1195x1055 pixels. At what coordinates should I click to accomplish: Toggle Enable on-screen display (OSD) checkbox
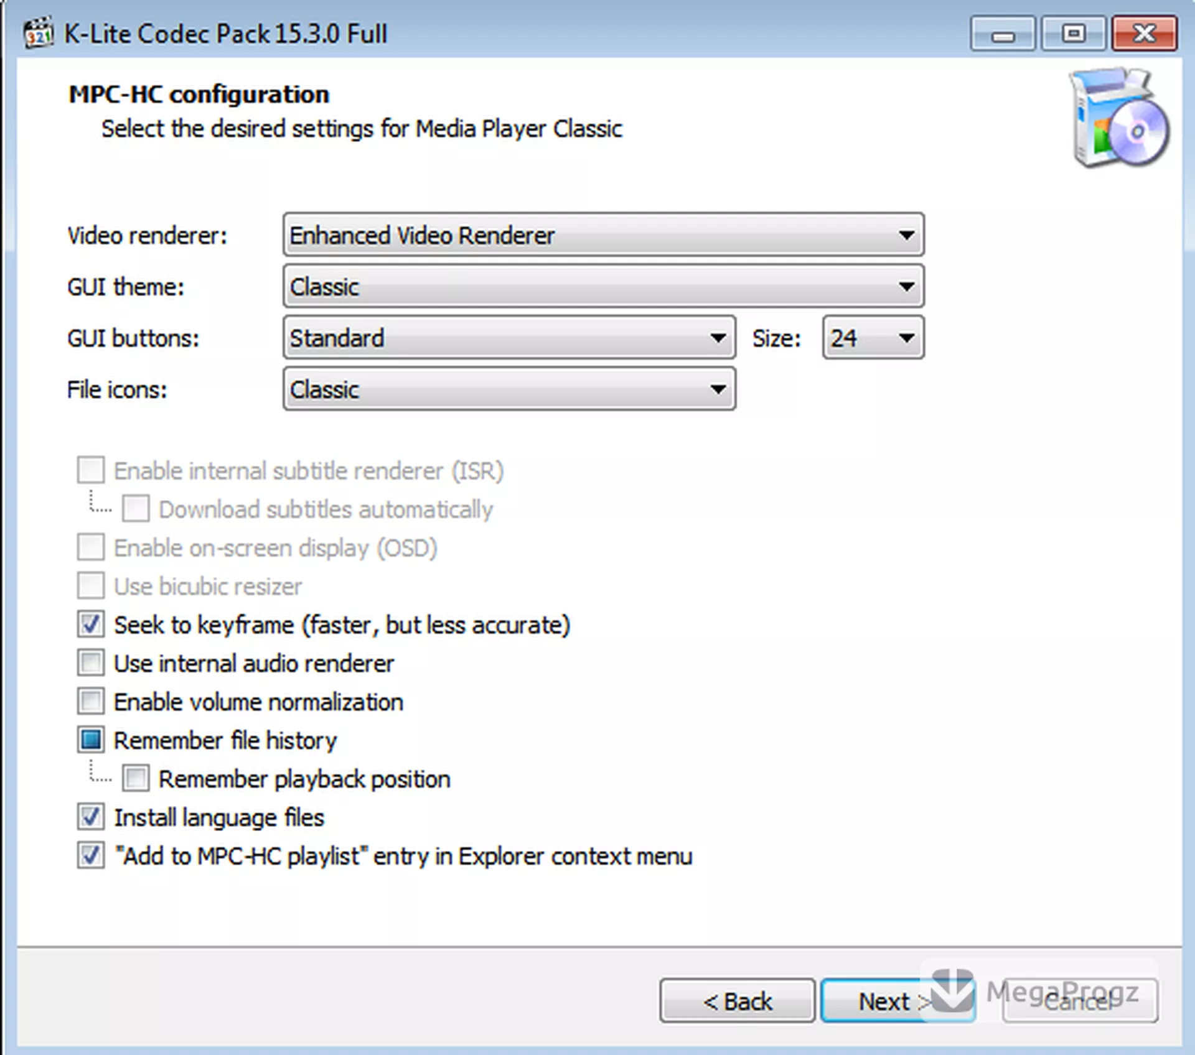click(91, 547)
